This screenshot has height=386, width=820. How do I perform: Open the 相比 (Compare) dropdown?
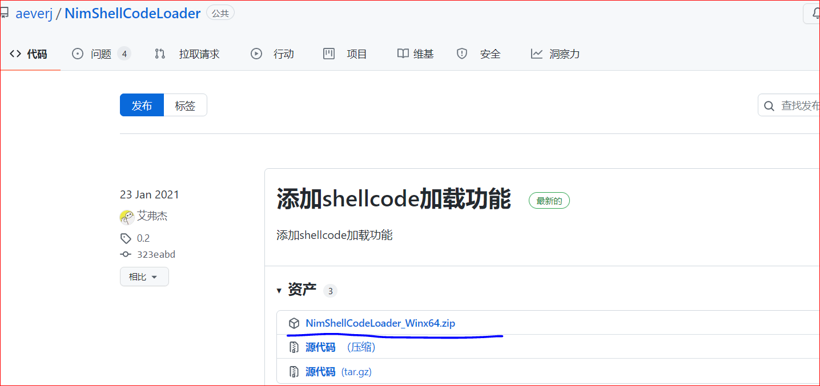coord(144,277)
